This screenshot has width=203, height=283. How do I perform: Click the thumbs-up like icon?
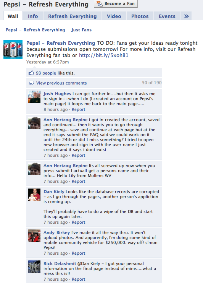(31, 73)
